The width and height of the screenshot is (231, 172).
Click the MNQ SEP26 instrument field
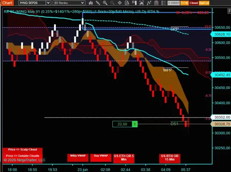32,3
